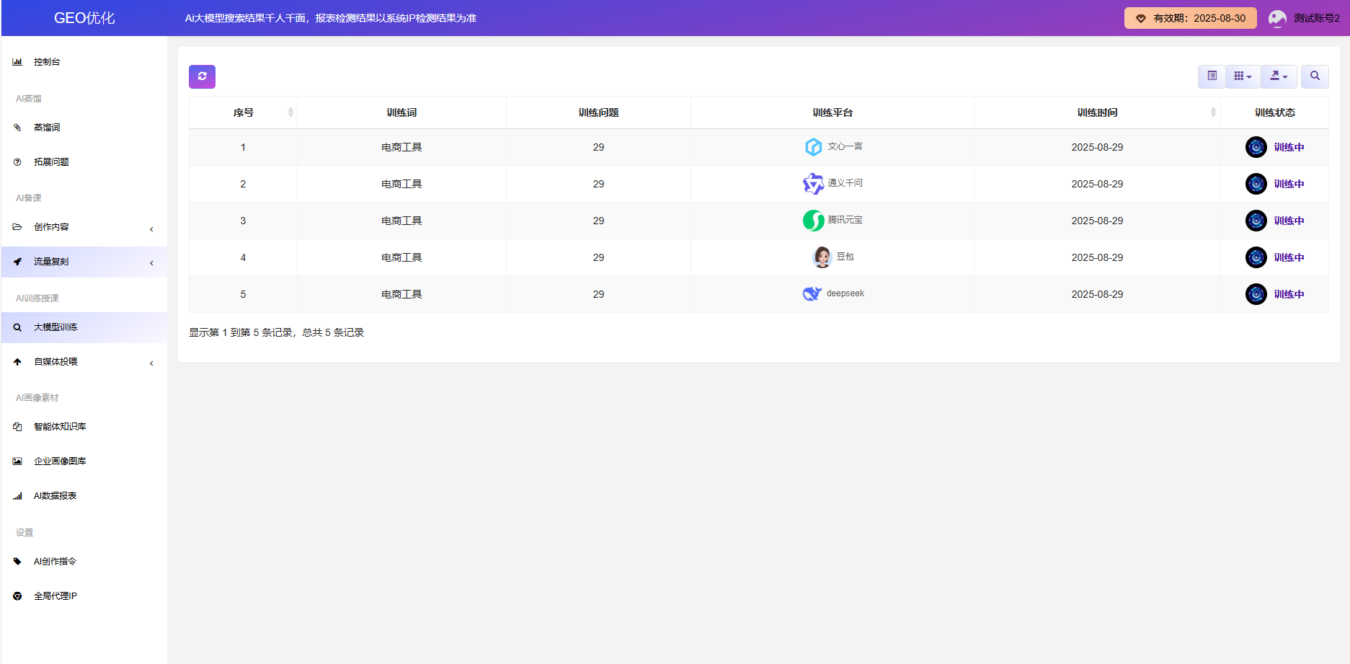Click the 文心一言 platform icon
1350x664 pixels.
pyautogui.click(x=813, y=147)
